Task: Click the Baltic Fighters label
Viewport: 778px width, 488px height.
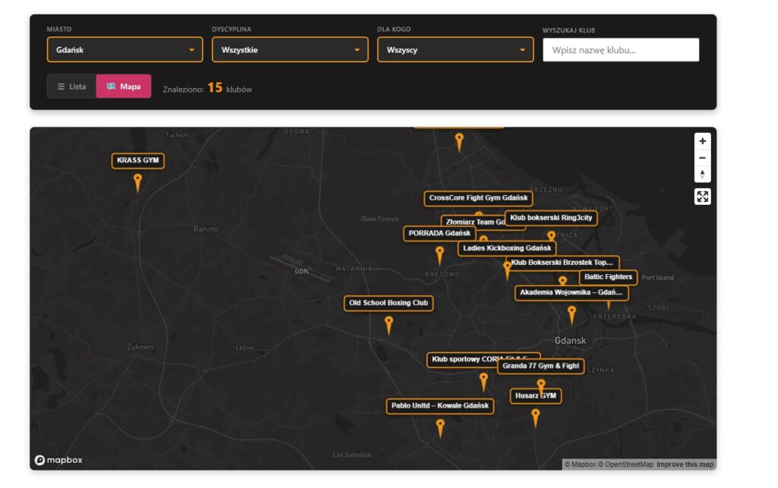Action: click(x=608, y=278)
